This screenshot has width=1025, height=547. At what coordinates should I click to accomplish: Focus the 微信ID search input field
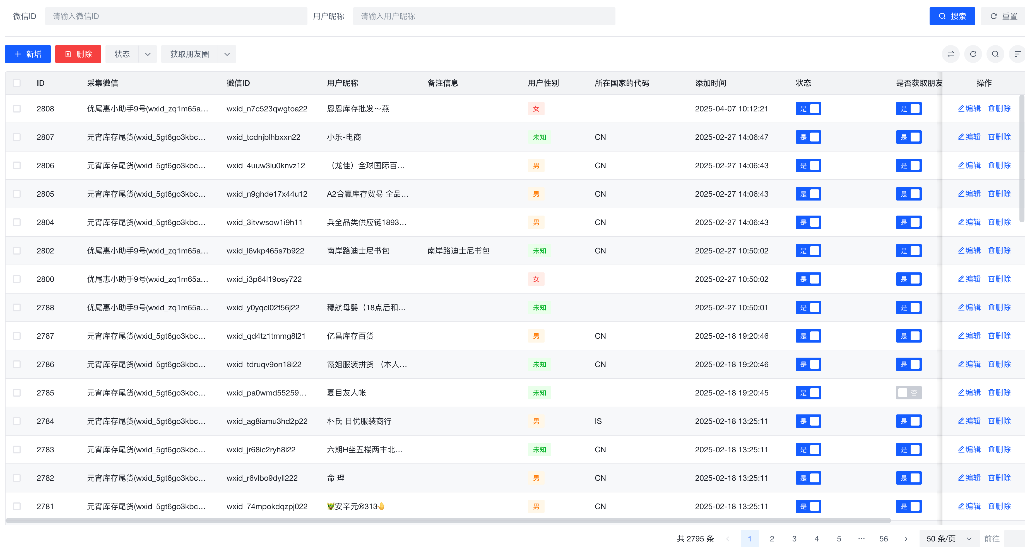[176, 16]
